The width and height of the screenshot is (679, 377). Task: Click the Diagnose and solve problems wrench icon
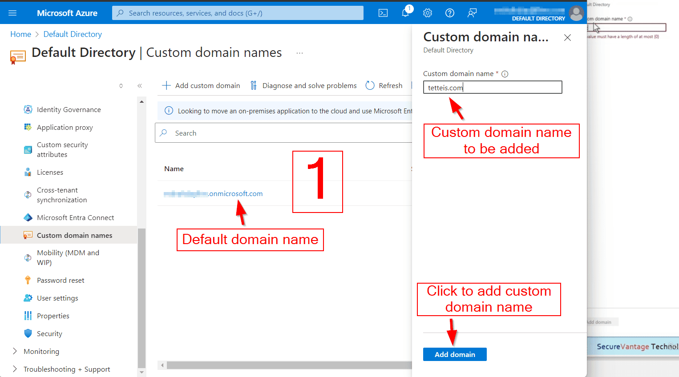click(x=254, y=85)
